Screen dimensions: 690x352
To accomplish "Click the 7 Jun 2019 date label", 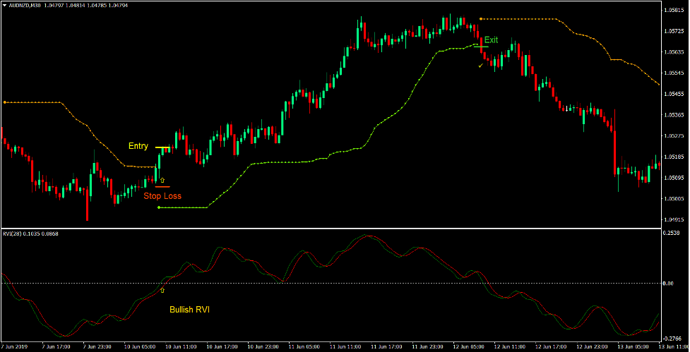I will pos(15,347).
